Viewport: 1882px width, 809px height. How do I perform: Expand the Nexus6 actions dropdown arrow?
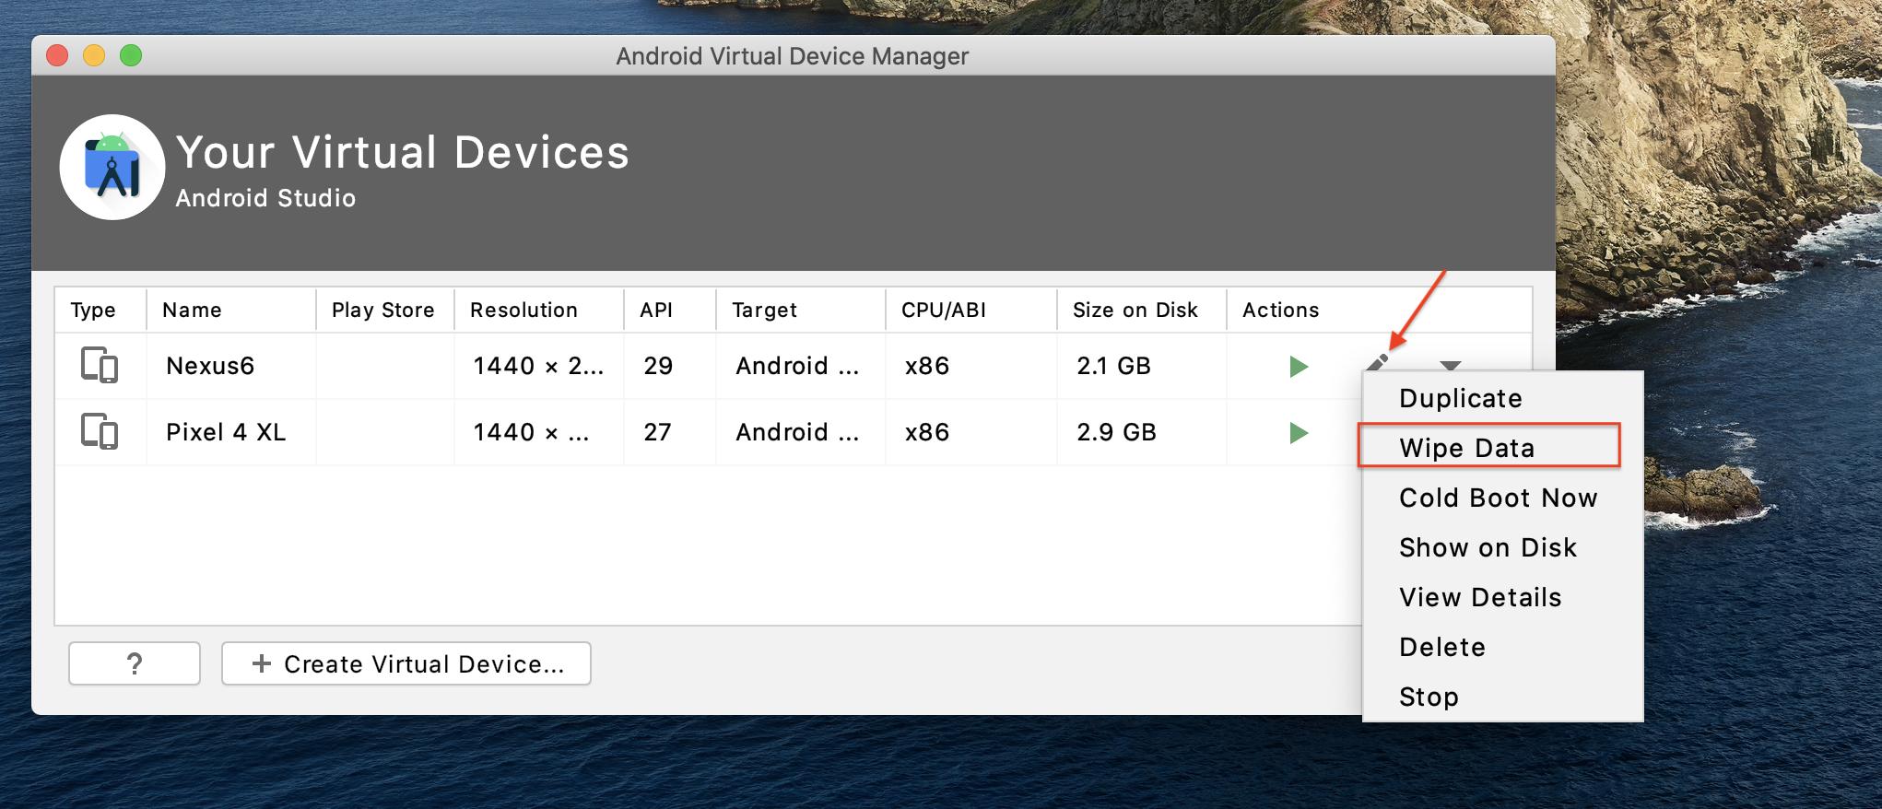1450,365
